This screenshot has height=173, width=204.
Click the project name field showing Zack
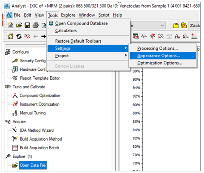(x=194, y=26)
